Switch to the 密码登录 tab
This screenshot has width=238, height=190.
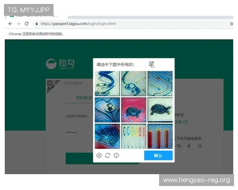tap(84, 98)
